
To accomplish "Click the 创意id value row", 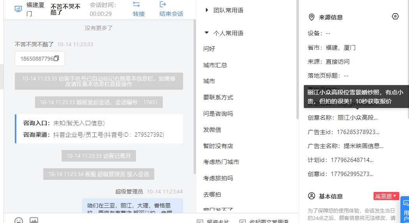I will tap(341, 174).
